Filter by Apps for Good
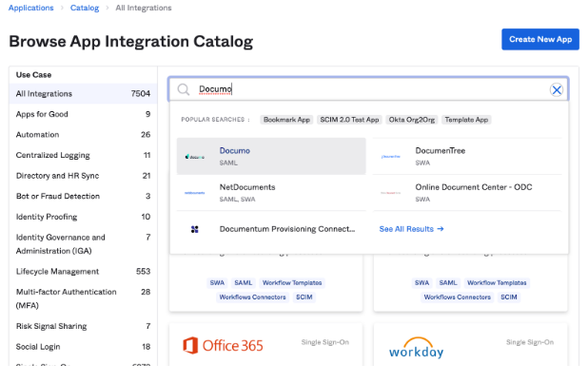Image resolution: width=588 pixels, height=383 pixels. point(83,114)
